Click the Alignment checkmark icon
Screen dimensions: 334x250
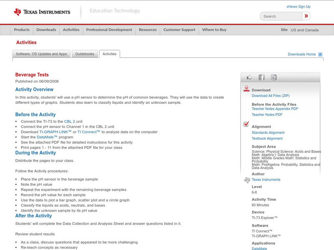(246, 124)
